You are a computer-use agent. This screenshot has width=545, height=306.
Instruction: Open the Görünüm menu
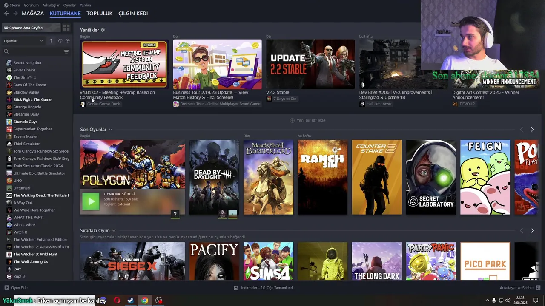[x=31, y=5]
